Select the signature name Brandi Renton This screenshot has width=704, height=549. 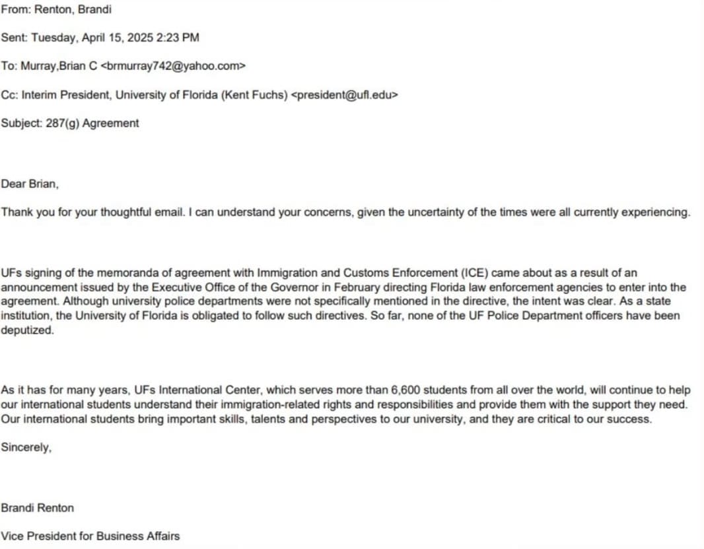(38, 508)
